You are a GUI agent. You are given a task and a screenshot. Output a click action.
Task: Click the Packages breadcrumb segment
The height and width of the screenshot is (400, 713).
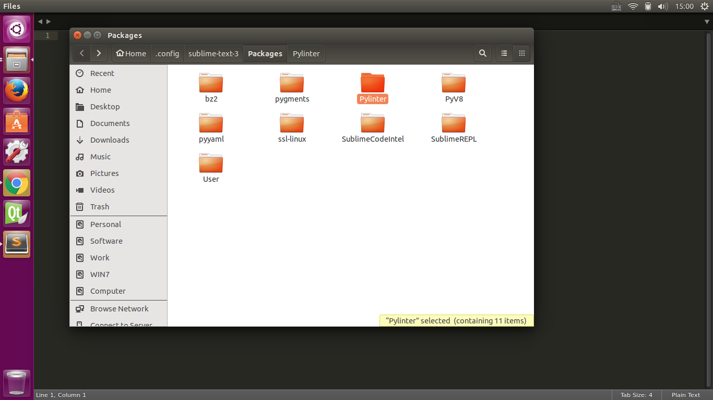[265, 53]
